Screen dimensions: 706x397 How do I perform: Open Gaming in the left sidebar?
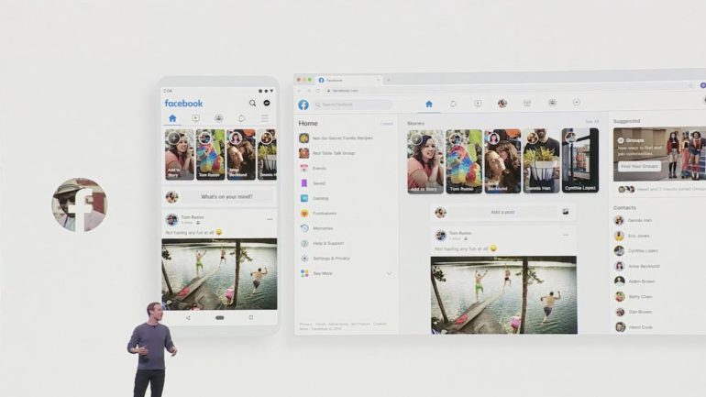pyautogui.click(x=314, y=198)
